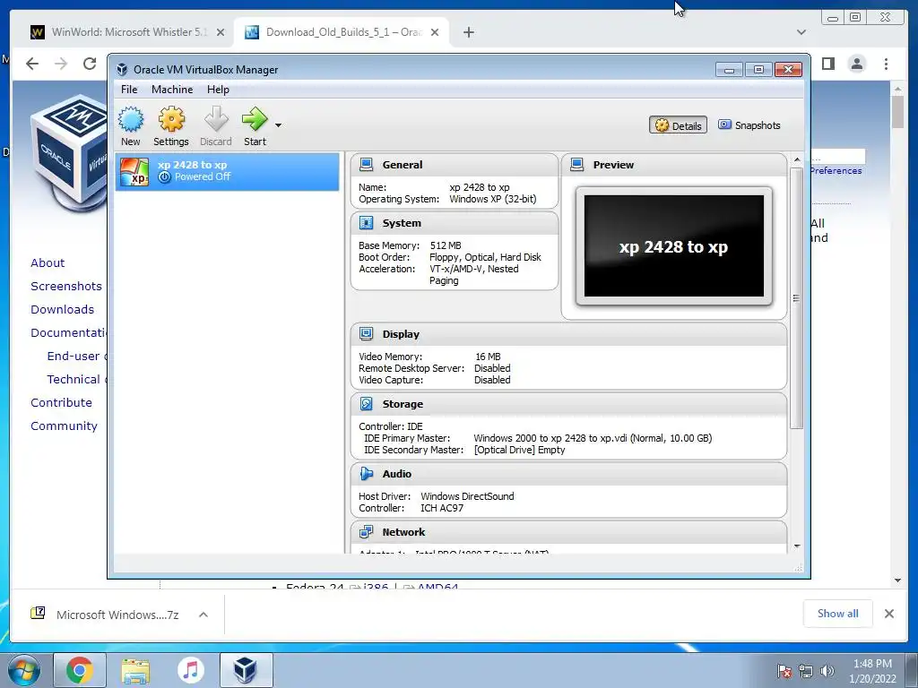Click the volume speaker tray icon

tap(827, 671)
